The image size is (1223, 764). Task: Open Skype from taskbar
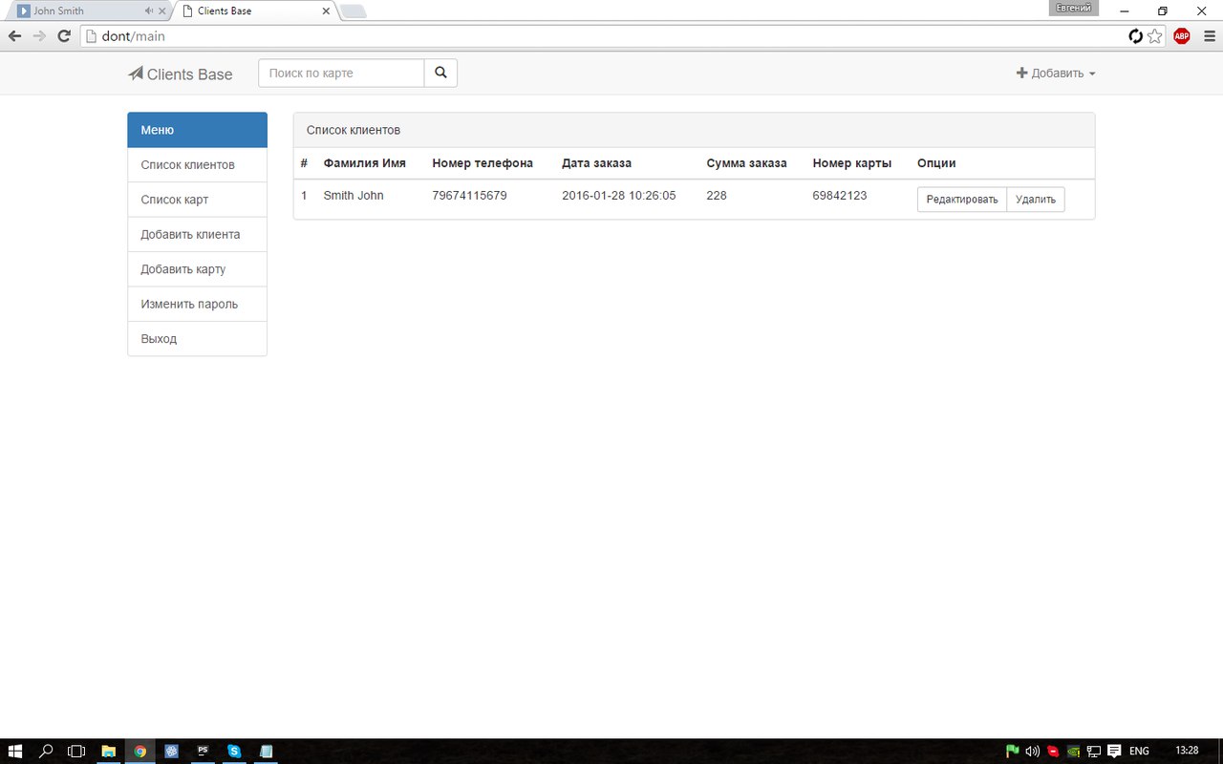click(x=234, y=751)
